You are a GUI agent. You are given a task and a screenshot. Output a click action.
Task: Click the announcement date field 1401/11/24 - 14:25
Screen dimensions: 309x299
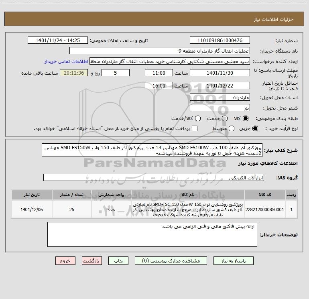coord(58,41)
